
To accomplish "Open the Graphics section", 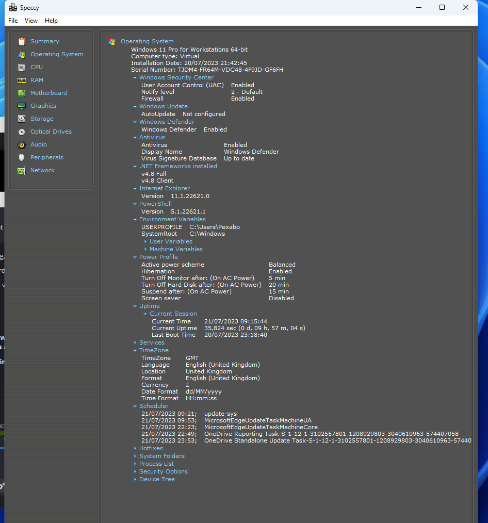I will [43, 106].
